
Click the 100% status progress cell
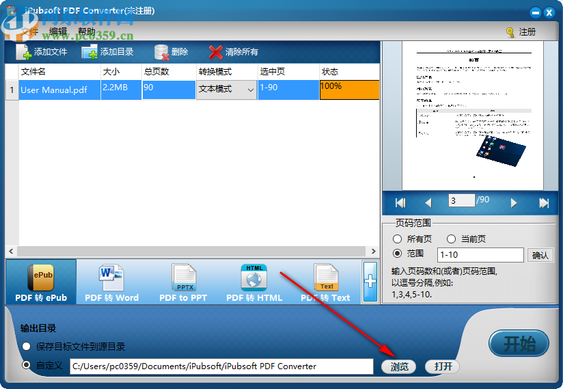click(x=349, y=90)
